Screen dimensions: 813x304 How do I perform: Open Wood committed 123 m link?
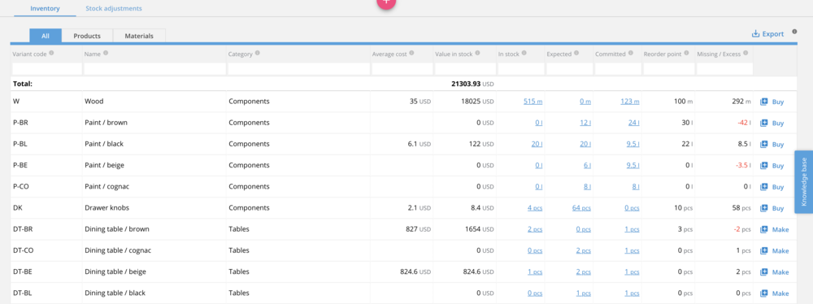(629, 102)
